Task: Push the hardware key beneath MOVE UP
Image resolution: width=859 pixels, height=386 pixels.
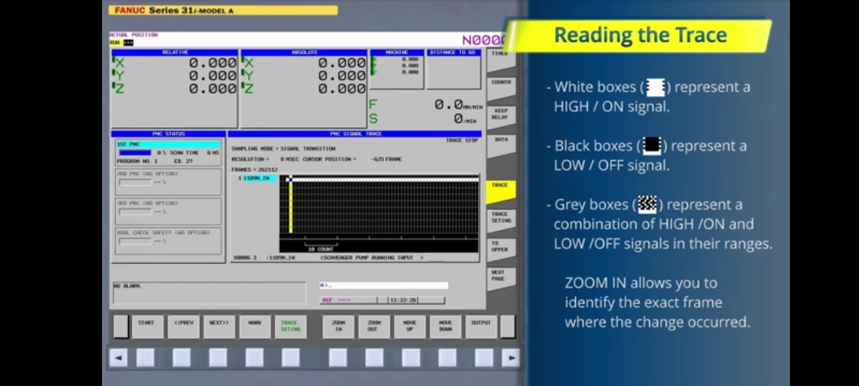Action: click(x=411, y=358)
